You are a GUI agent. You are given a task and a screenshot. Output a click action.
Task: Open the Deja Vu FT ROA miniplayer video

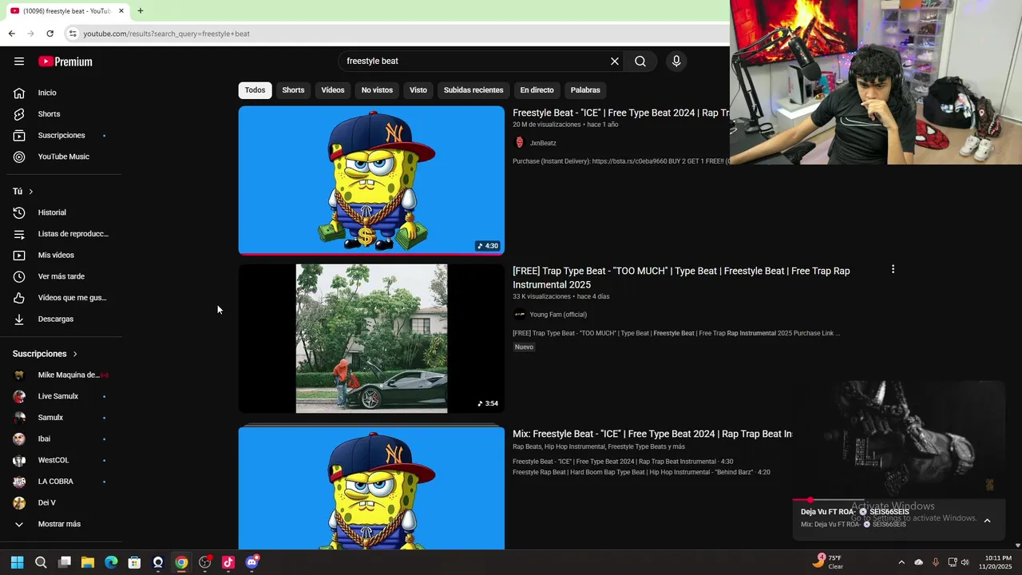click(x=898, y=438)
